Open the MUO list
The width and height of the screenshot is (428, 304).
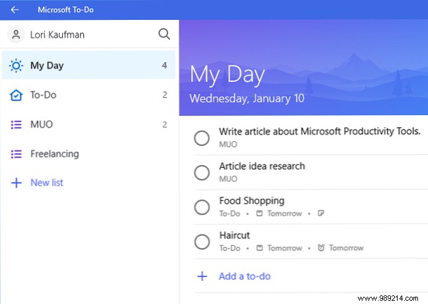(x=89, y=124)
